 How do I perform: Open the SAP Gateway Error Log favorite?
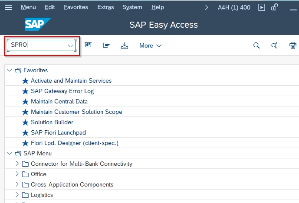62,91
